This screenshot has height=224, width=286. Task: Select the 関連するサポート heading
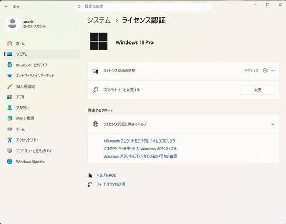(x=100, y=110)
